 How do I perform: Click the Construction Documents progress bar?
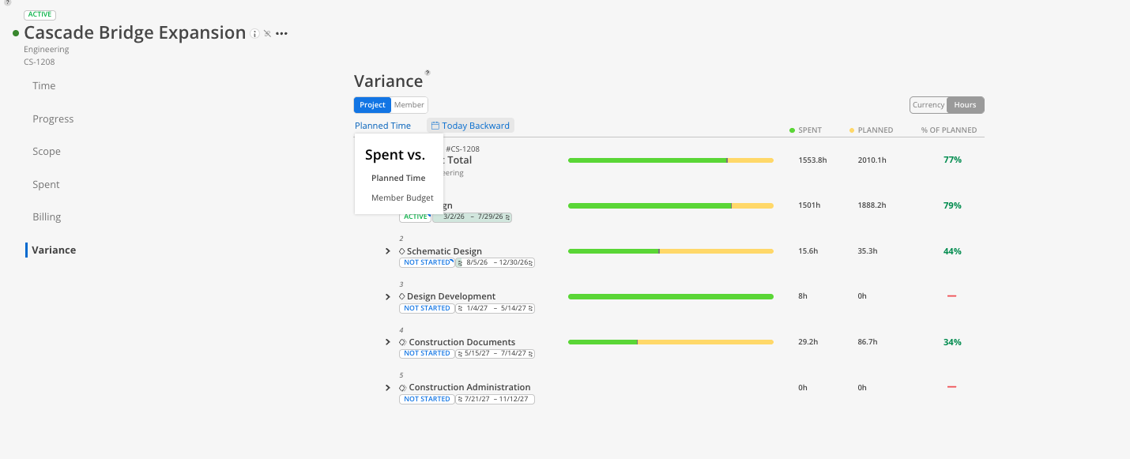671,342
